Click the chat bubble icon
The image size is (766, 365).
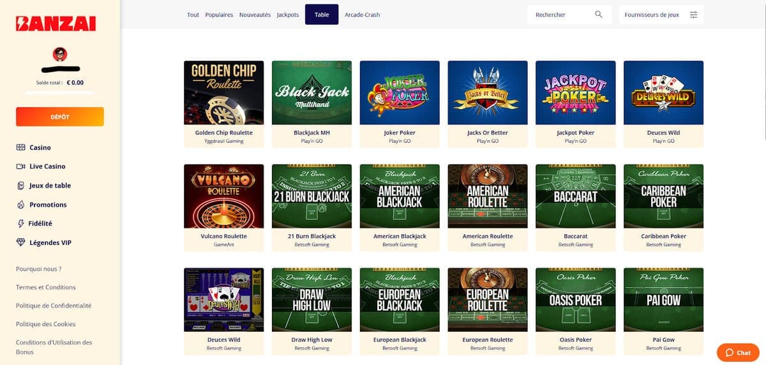pyautogui.click(x=730, y=352)
